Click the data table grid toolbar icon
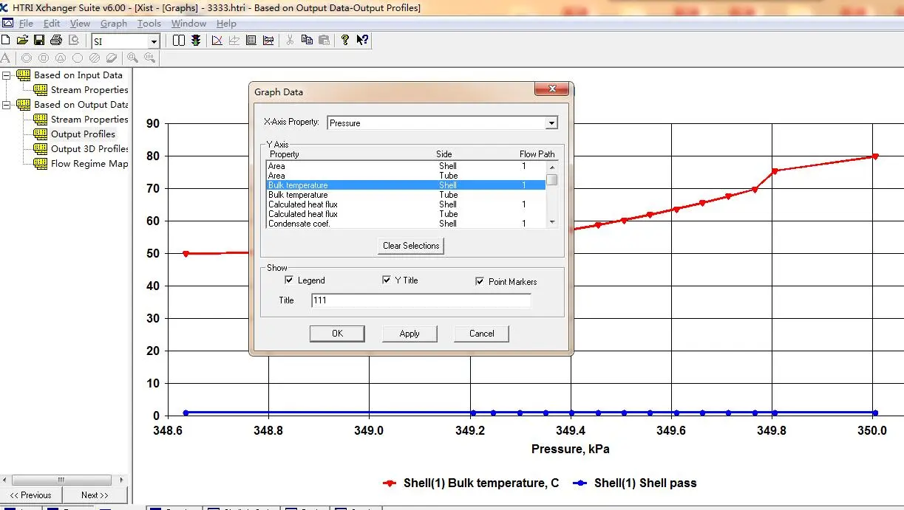904x510 pixels. click(251, 40)
